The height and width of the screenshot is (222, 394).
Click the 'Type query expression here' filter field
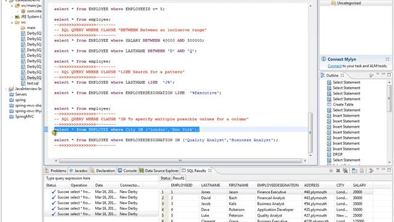[x=101, y=178]
